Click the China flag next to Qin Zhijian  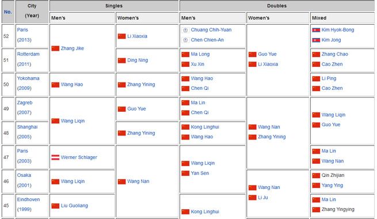tap(316, 175)
